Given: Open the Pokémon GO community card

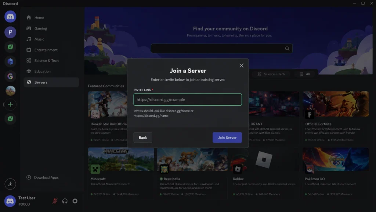Looking at the screenshot, I should click(336, 173).
